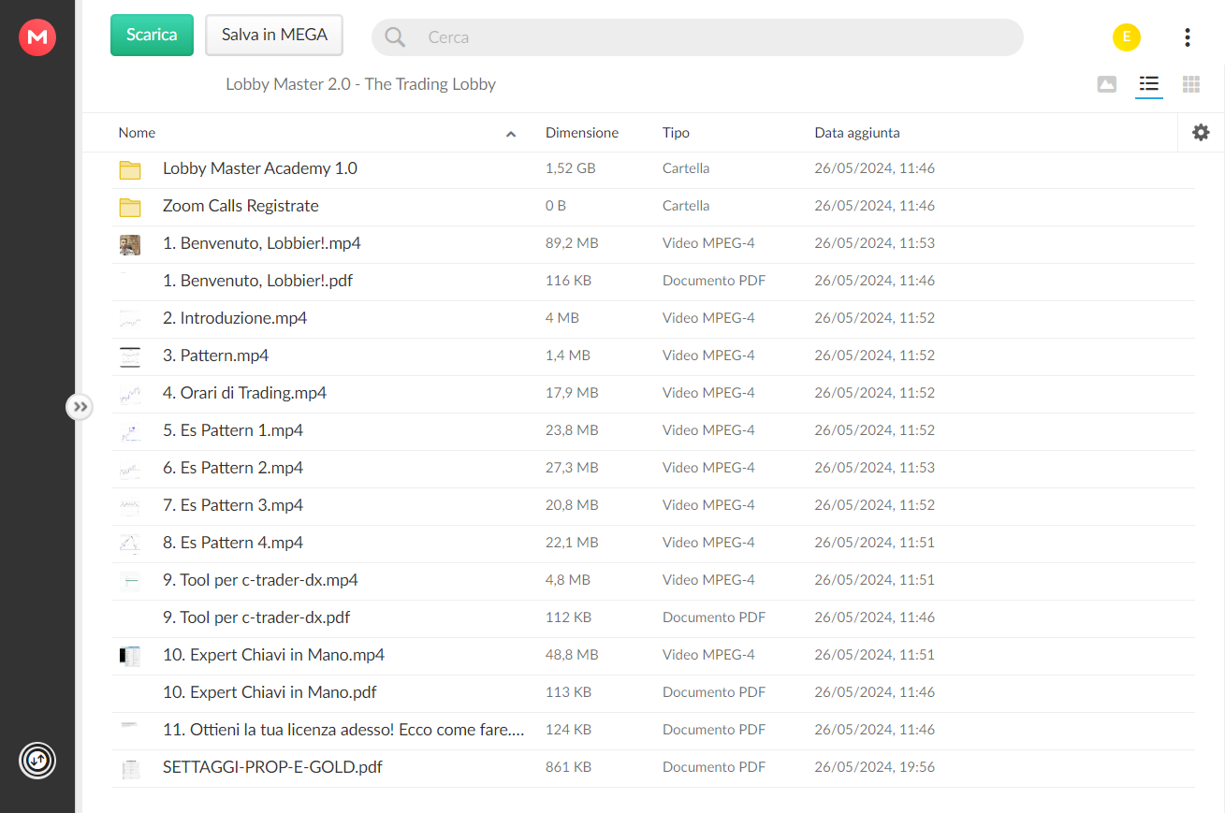1225x813 pixels.
Task: Switch to grid thumbnail view
Action: click(x=1191, y=84)
